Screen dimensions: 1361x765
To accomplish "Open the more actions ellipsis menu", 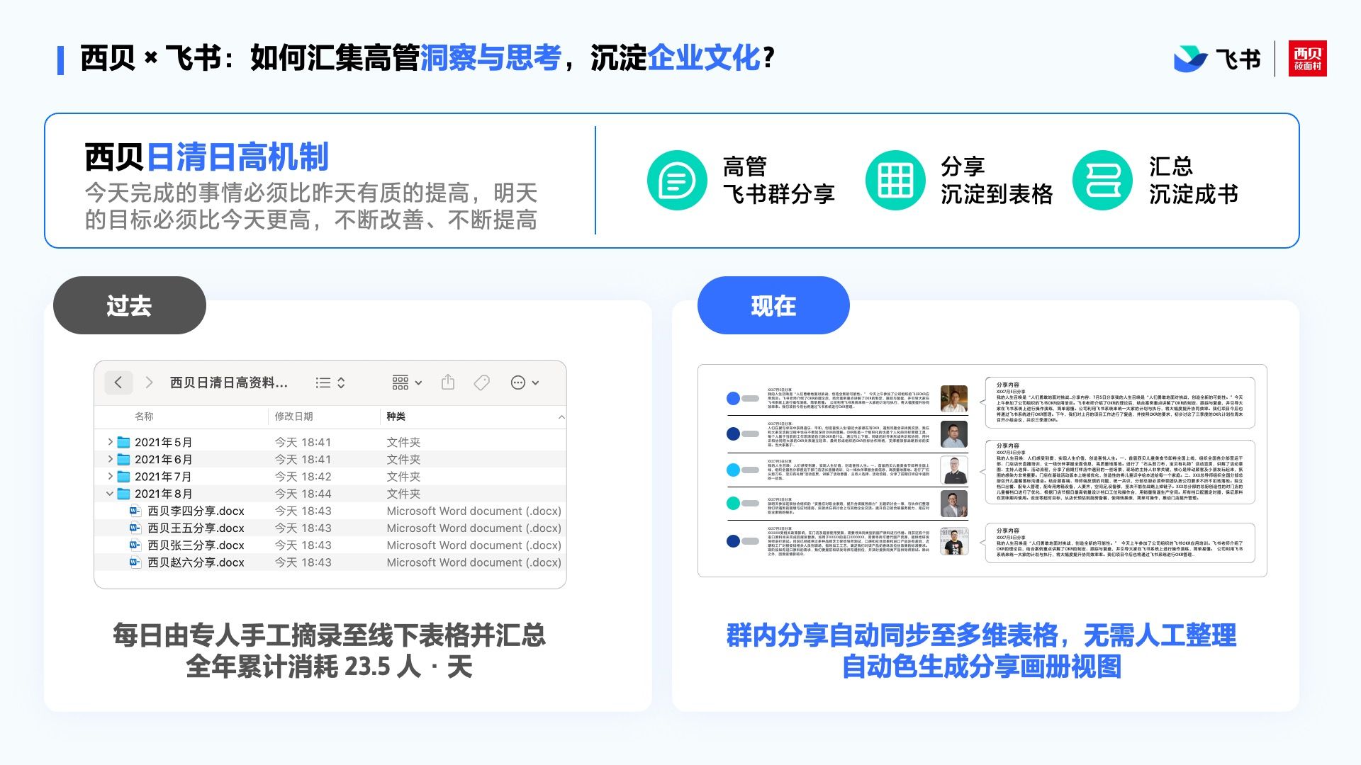I will [525, 382].
